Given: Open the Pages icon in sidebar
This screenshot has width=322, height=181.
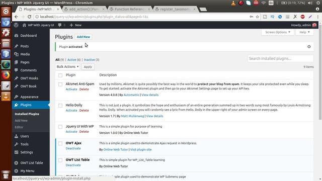Looking at the screenshot, I should pyautogui.click(x=16, y=62).
